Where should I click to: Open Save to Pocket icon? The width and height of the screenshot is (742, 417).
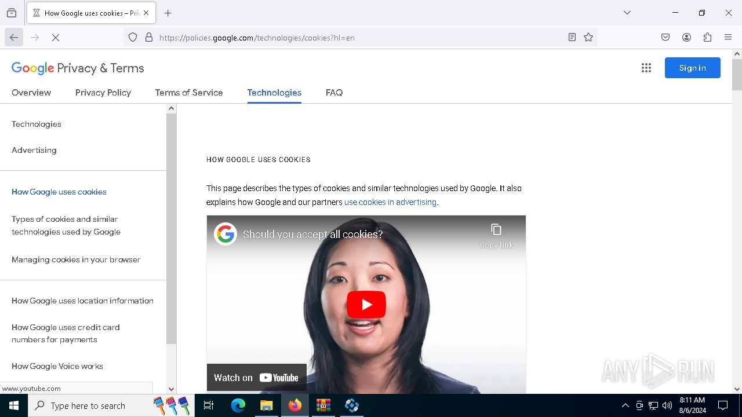pos(665,38)
